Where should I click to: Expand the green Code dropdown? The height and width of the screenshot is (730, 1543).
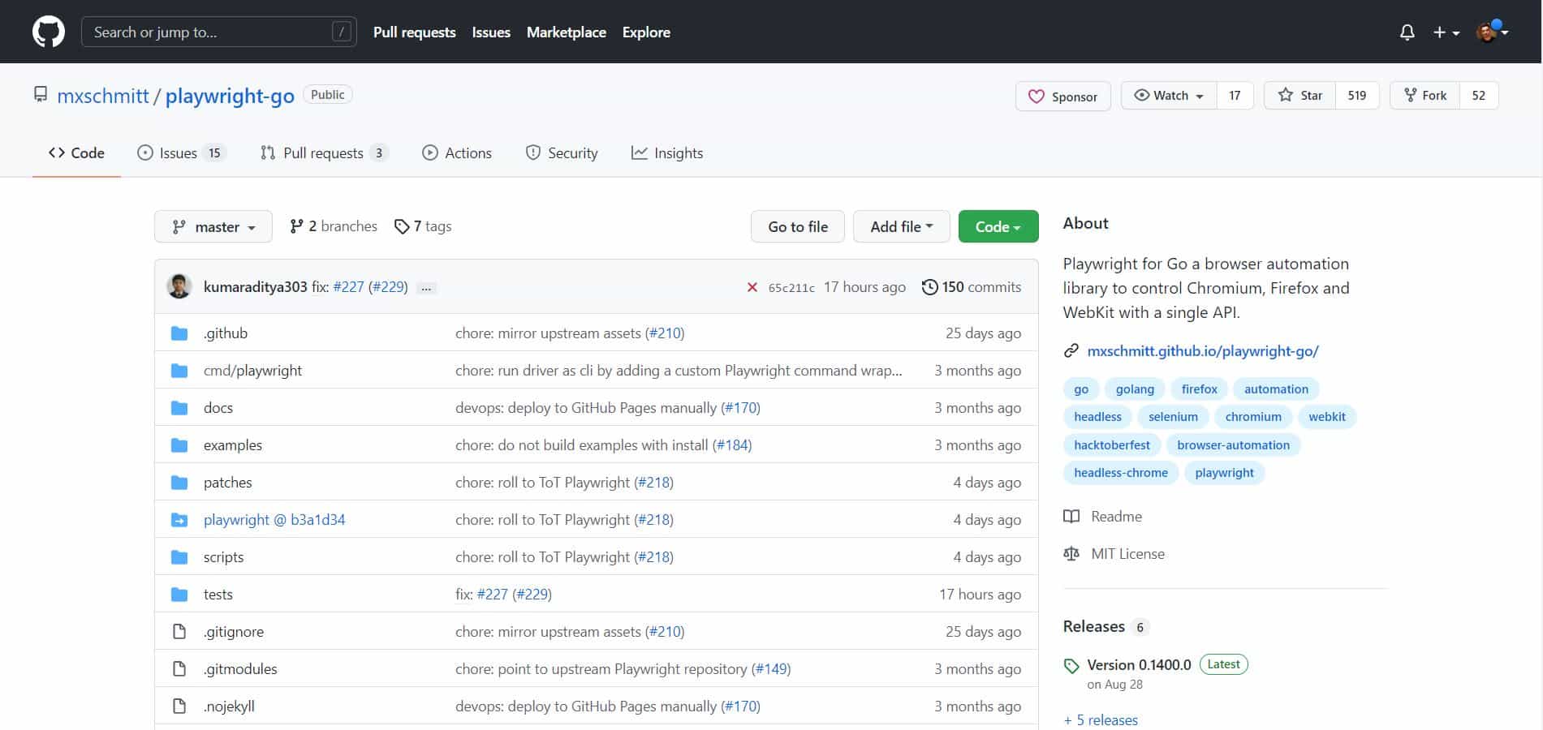click(x=998, y=227)
